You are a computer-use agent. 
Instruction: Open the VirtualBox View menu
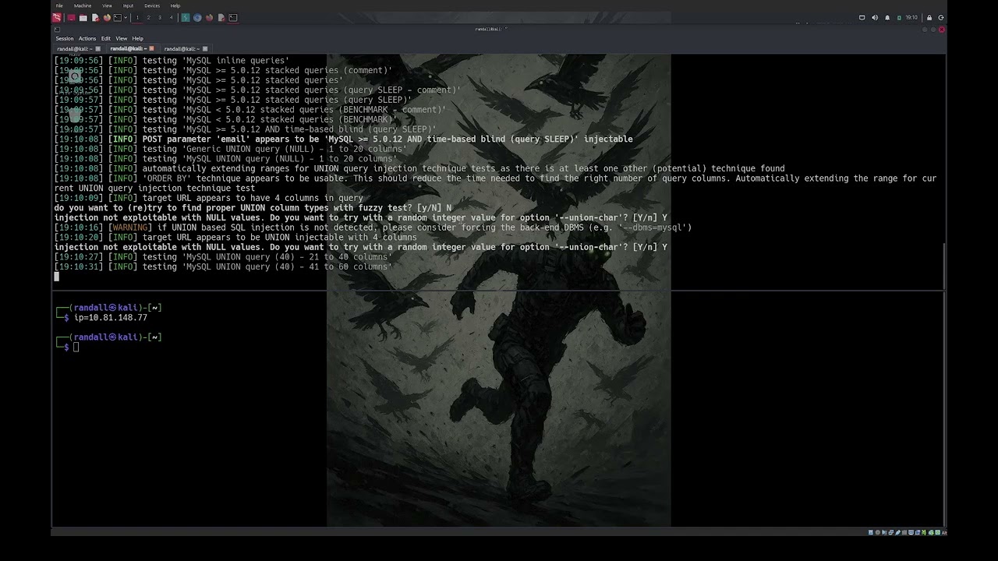(x=107, y=5)
